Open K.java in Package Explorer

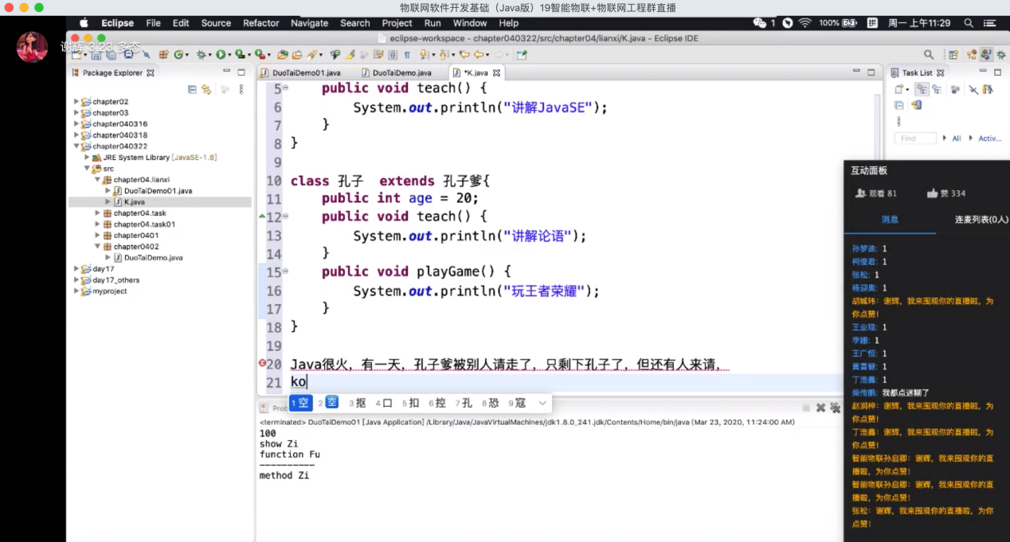click(134, 202)
